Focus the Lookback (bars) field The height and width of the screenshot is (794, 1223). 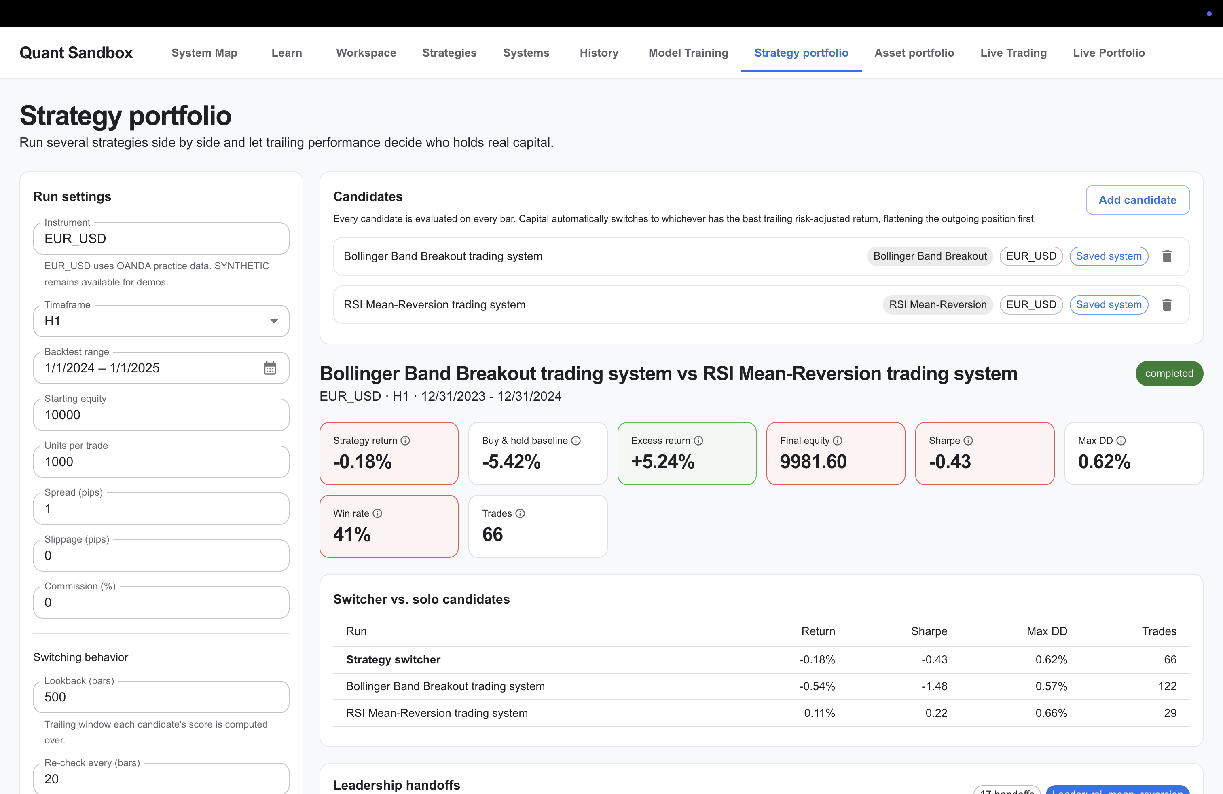pos(161,697)
